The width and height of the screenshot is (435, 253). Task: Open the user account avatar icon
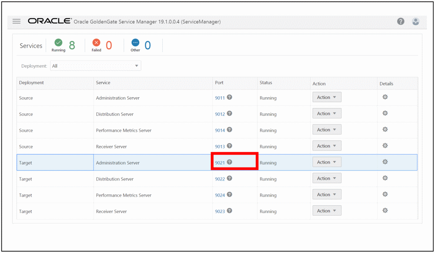(415, 22)
